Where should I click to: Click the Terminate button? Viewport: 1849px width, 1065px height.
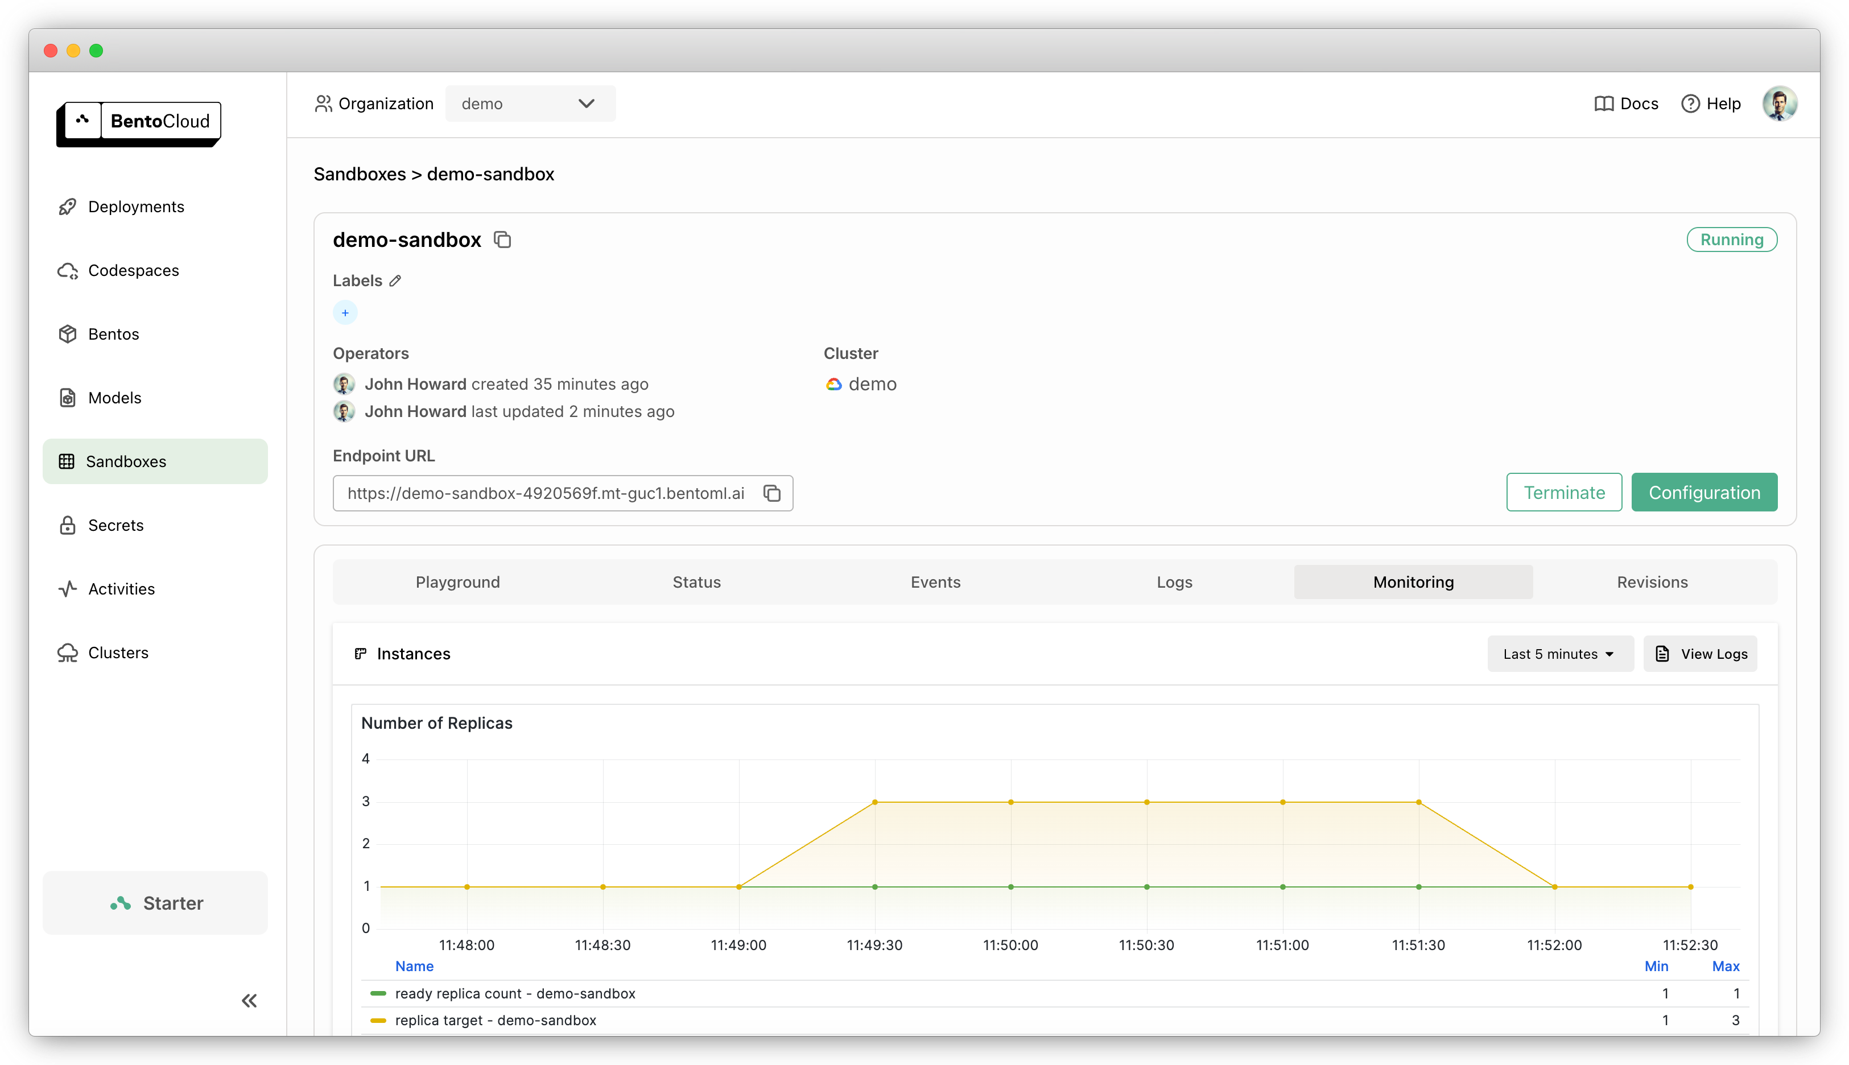1564,492
